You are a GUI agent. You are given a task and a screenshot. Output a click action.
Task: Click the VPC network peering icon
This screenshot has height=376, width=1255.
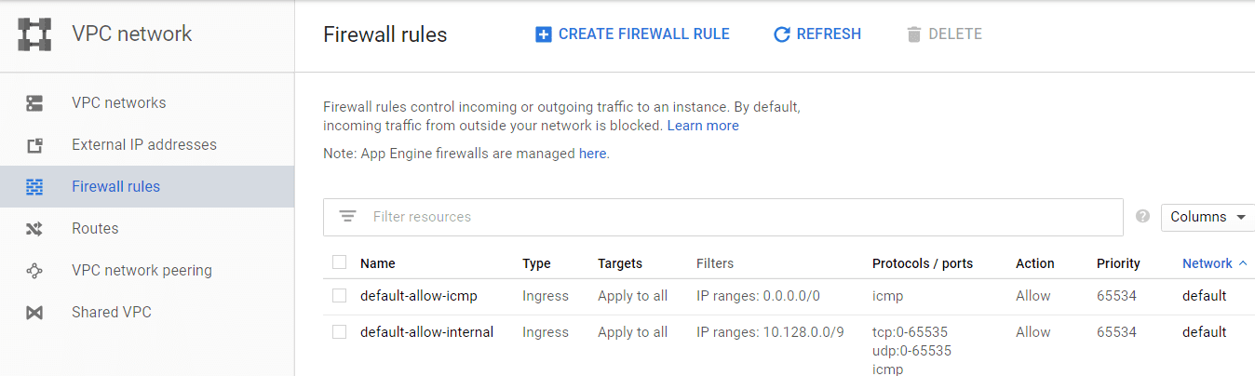pos(34,271)
